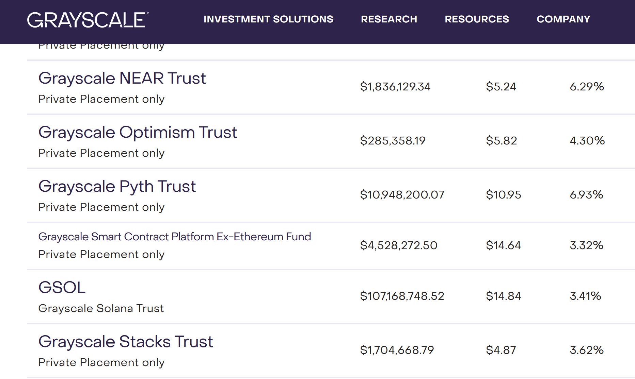
Task: Expand the Company dropdown
Action: [x=563, y=19]
